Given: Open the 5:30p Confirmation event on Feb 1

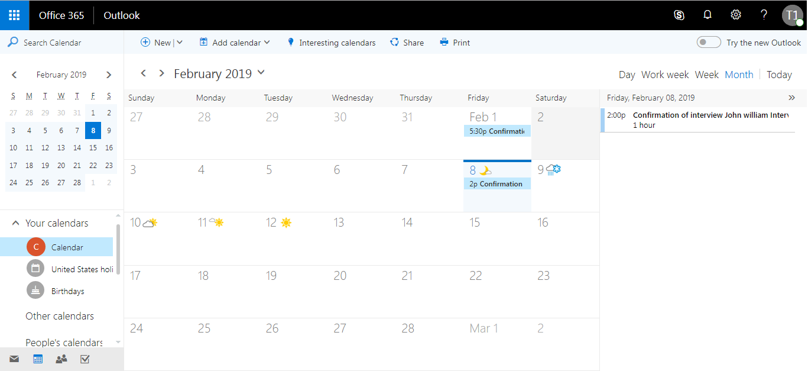Looking at the screenshot, I should click(497, 131).
